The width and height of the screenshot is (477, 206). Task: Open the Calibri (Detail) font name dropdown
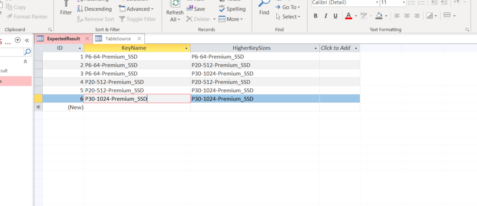pyautogui.click(x=377, y=3)
